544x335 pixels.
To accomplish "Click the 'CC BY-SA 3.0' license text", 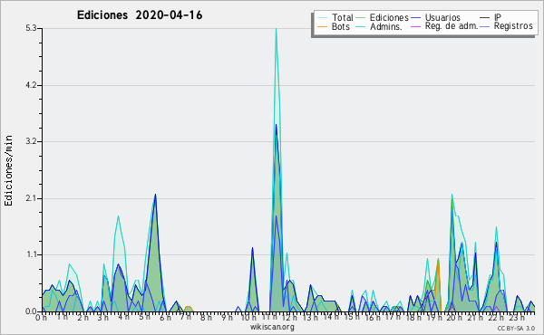I will (516, 328).
